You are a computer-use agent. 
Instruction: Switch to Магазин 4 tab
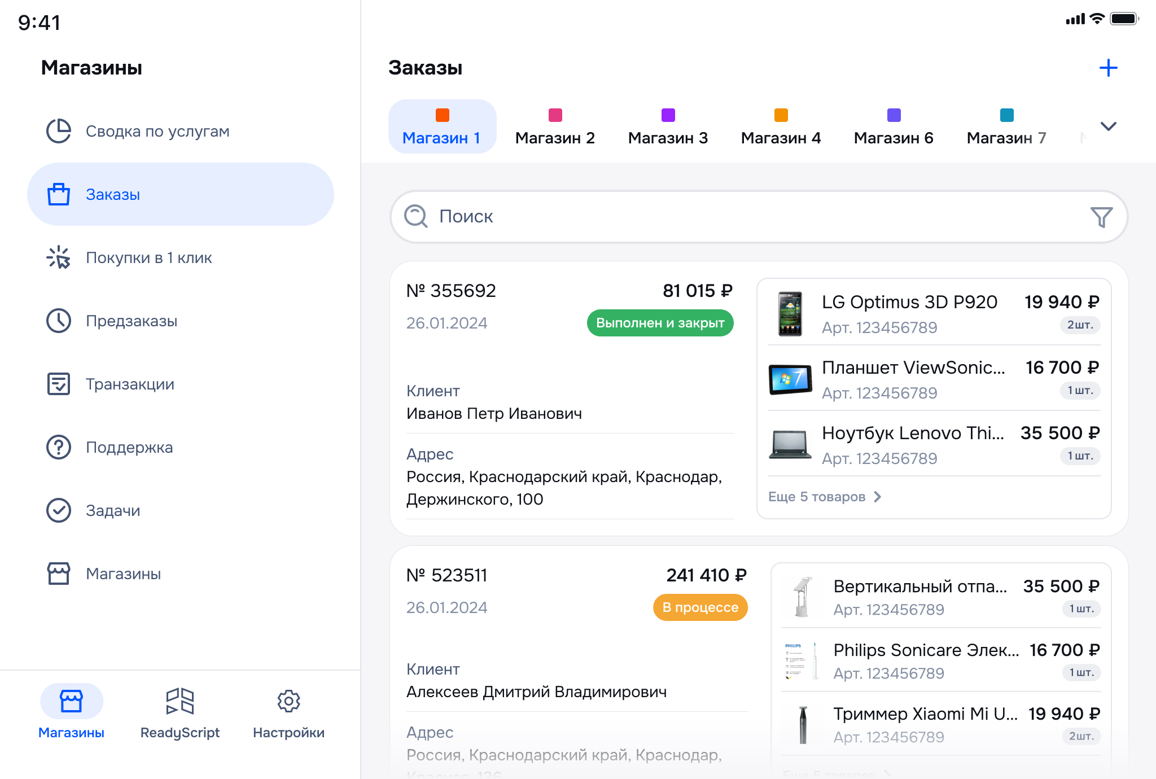point(781,126)
